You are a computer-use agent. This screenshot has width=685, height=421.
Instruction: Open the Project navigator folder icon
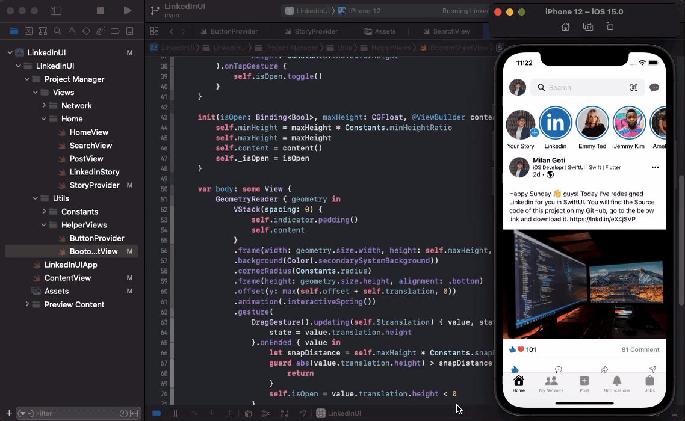tap(14, 31)
